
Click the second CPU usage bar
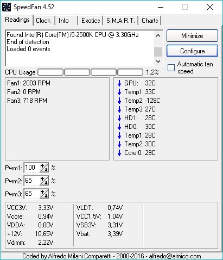77,72
